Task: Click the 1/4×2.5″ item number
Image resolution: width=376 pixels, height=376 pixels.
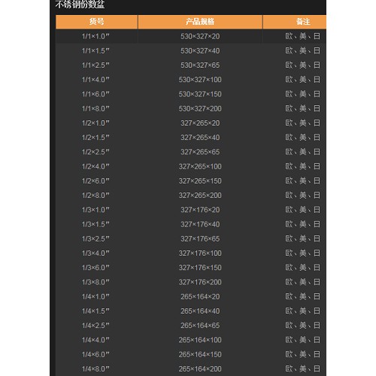Action: coord(96,326)
